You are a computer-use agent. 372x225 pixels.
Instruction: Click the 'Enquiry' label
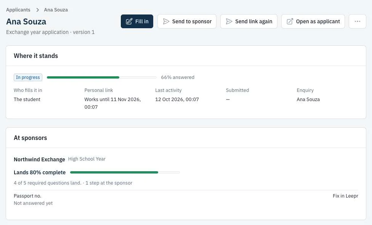coord(305,90)
